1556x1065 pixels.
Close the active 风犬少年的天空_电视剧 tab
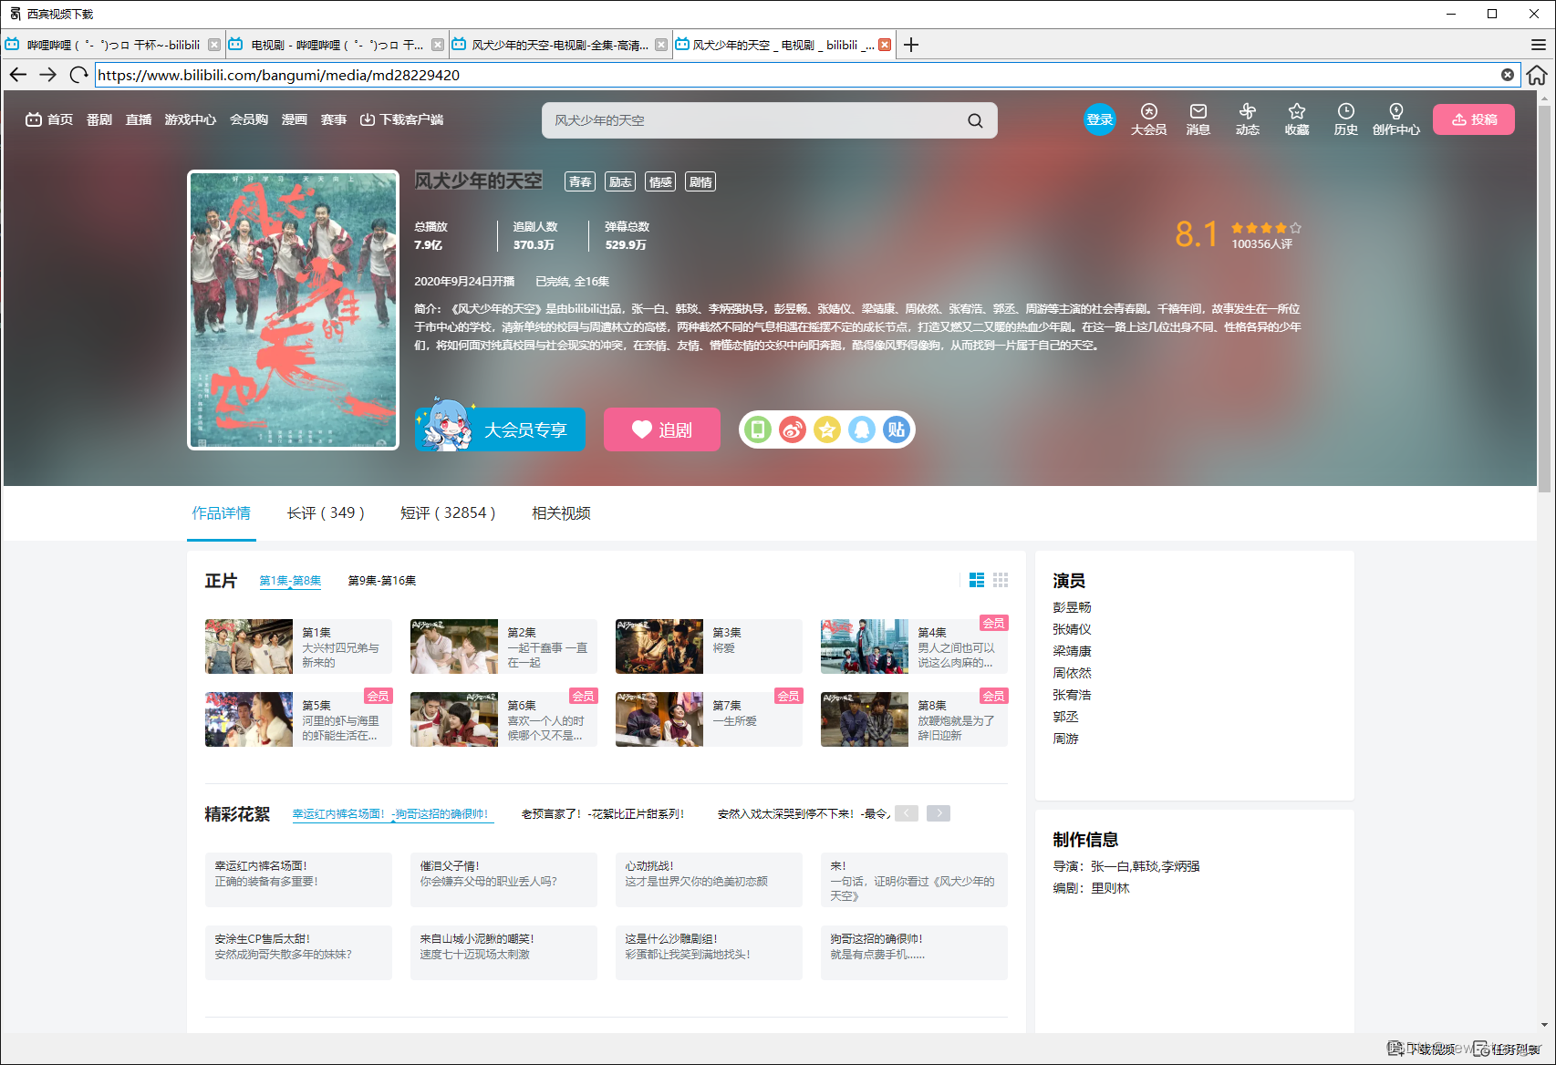pyautogui.click(x=885, y=45)
